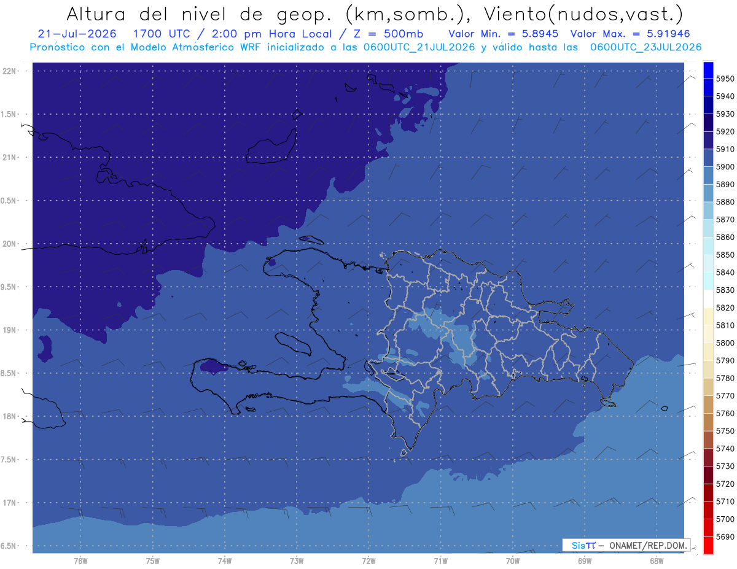737x569 pixels.
Task: Click the '73W' longitude label
Action: (x=297, y=561)
